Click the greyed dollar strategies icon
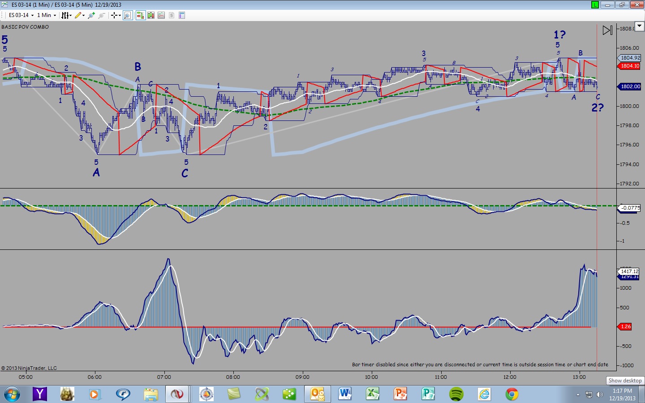Screen dimensions: 645x403 [x=172, y=15]
